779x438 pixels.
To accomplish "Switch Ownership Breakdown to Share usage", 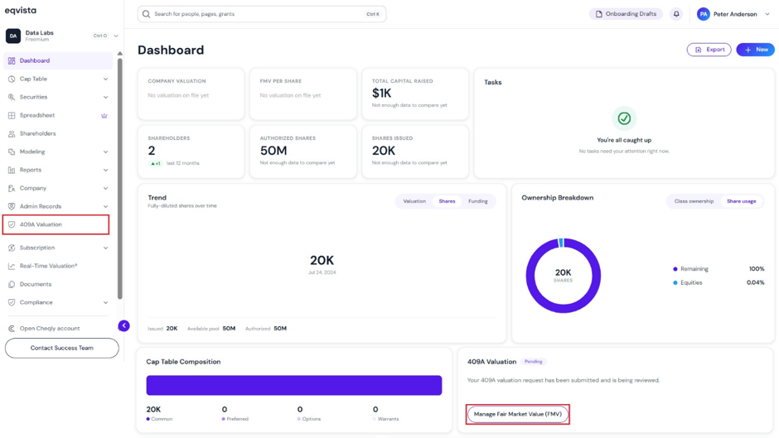I will point(741,201).
